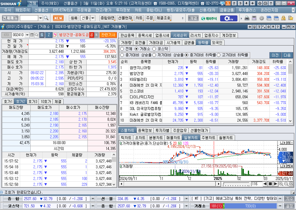Open the toolbar print document icon
The height and width of the screenshot is (210, 296).
247,18
